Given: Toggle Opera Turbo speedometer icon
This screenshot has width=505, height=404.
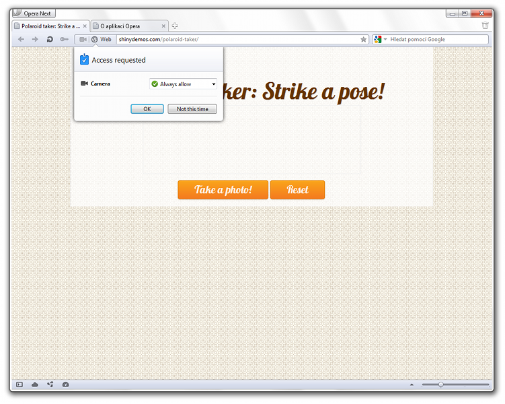Looking at the screenshot, I should pyautogui.click(x=65, y=384).
